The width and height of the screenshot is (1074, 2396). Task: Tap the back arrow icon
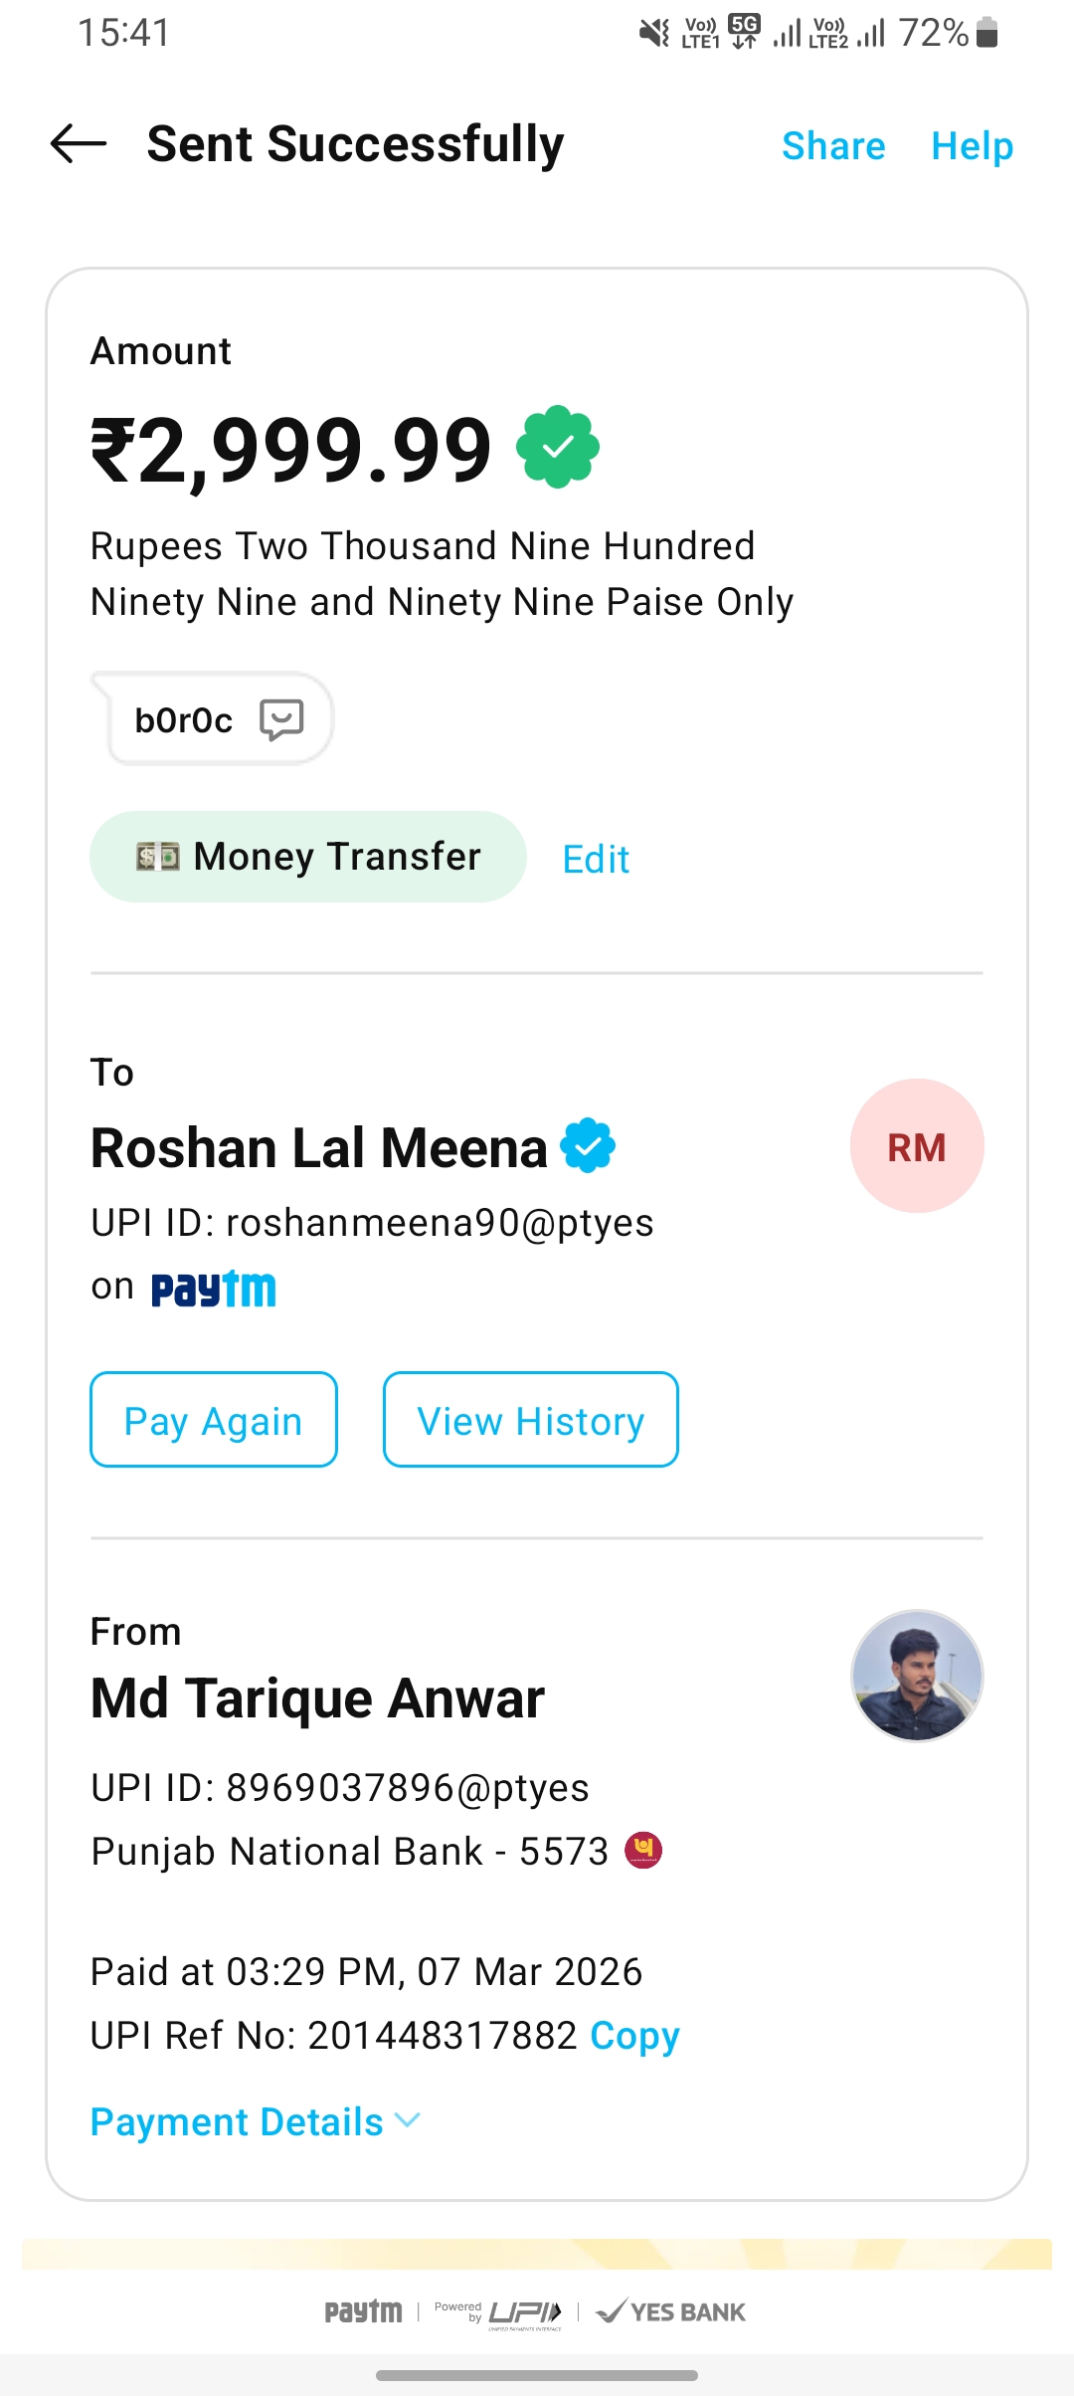point(79,144)
